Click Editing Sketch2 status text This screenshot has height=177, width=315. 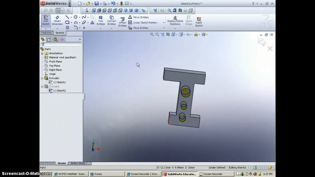click(238, 167)
